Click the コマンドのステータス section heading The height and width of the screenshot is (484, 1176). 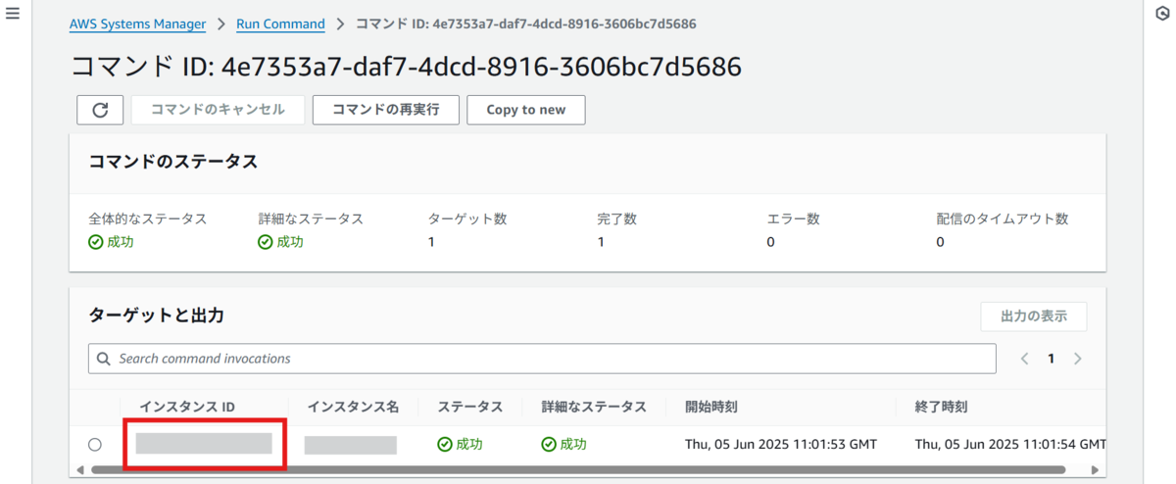coord(173,162)
